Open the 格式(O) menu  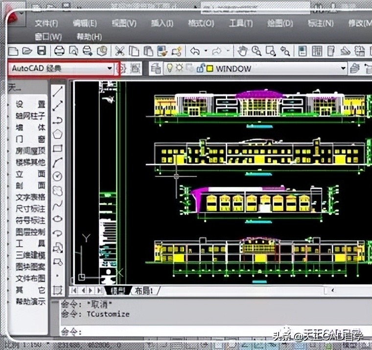201,23
